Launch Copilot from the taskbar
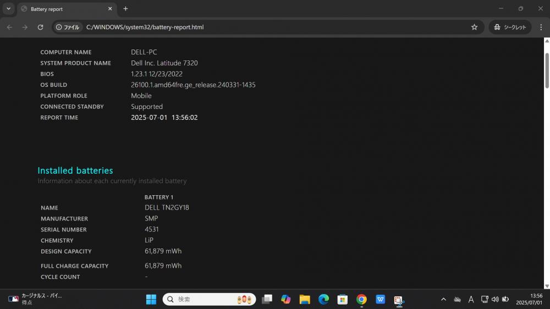550x309 pixels. click(x=286, y=299)
